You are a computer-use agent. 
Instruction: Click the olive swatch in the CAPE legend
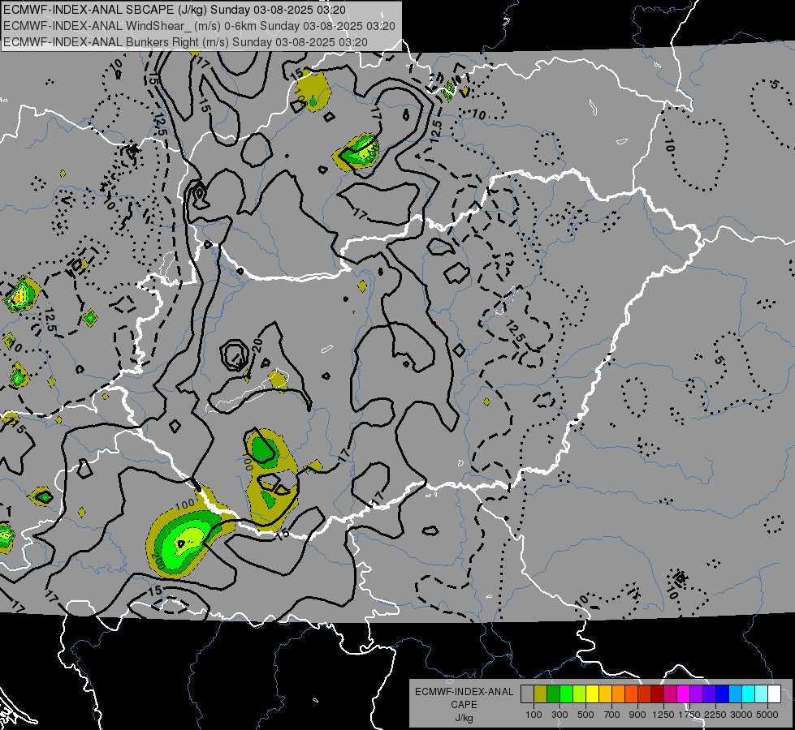541,694
